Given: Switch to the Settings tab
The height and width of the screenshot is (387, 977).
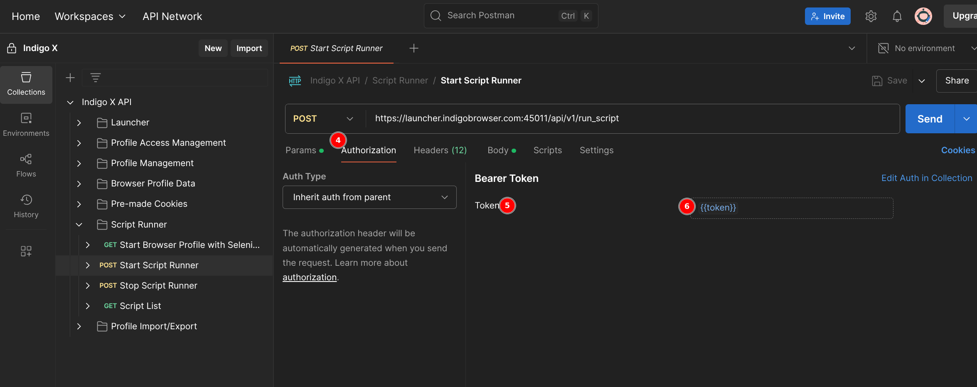Looking at the screenshot, I should pyautogui.click(x=596, y=150).
